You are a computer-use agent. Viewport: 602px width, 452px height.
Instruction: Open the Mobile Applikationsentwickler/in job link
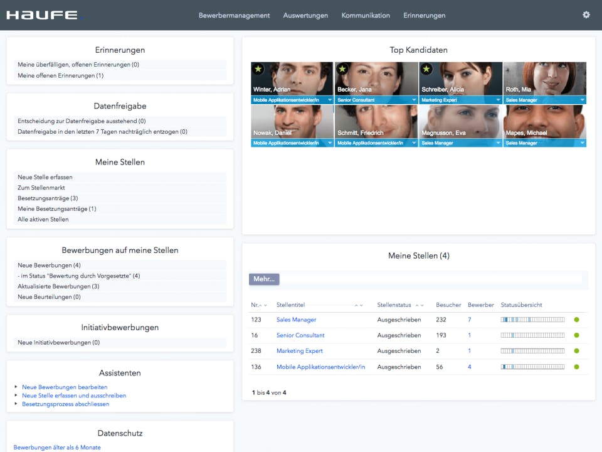click(320, 367)
